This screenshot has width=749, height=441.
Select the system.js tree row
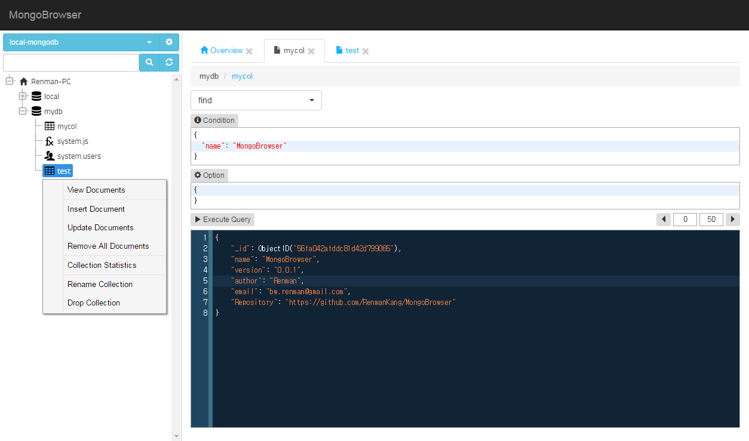pyautogui.click(x=73, y=141)
